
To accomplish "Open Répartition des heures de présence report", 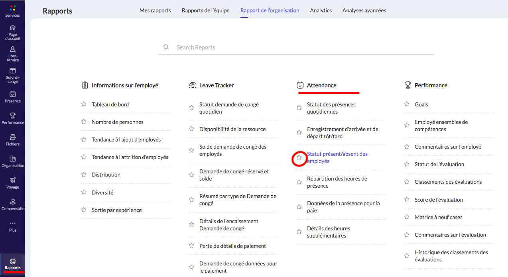I will pyautogui.click(x=337, y=182).
